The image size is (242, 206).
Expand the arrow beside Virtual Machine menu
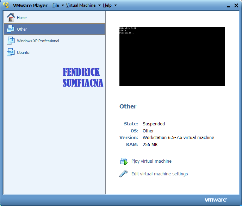point(99,6)
